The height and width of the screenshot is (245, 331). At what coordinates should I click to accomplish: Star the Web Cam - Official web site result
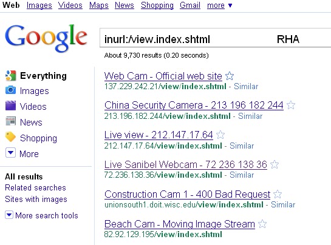coord(230,76)
